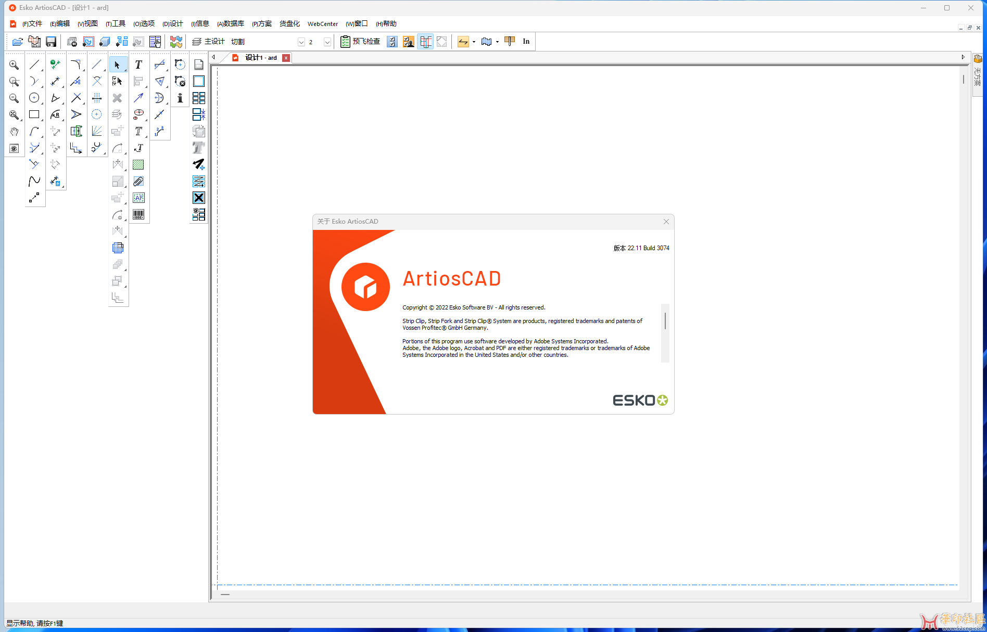This screenshot has width=987, height=632.
Task: Open the info 'i' tool
Action: pyautogui.click(x=180, y=98)
